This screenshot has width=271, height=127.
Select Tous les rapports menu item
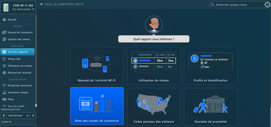(x=18, y=52)
